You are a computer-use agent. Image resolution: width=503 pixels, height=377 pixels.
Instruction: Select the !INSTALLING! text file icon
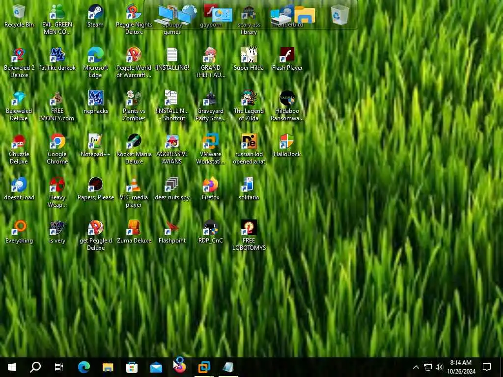coord(172,59)
